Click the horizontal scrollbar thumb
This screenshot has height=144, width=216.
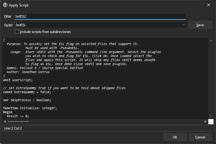tap(19, 121)
